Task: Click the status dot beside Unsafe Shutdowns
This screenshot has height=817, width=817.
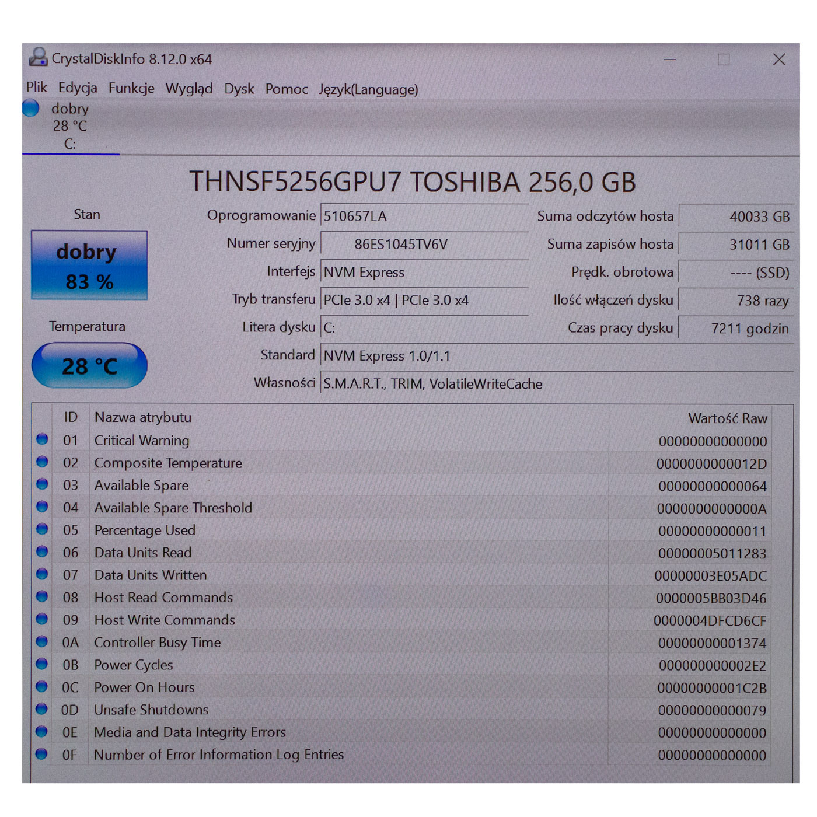Action: (x=42, y=709)
